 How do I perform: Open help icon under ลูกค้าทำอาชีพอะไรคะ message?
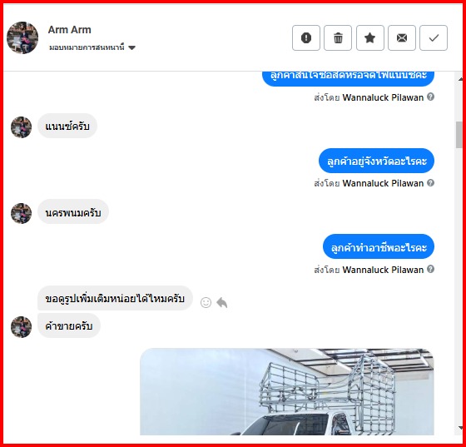pyautogui.click(x=431, y=269)
